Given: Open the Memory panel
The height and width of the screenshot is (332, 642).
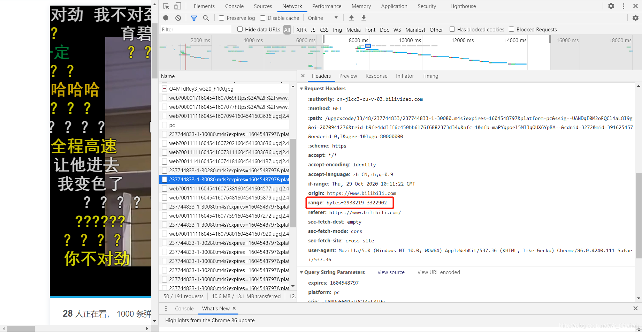Looking at the screenshot, I should point(361,6).
